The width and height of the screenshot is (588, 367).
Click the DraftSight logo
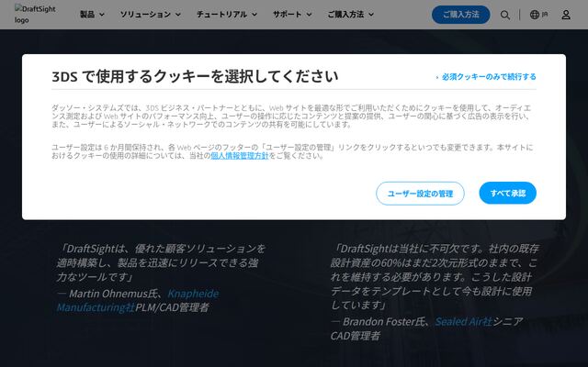coord(35,15)
